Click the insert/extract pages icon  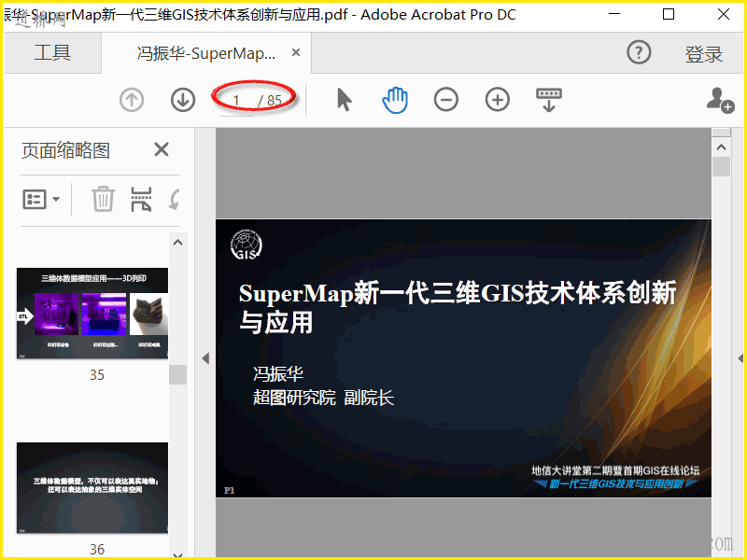141,199
